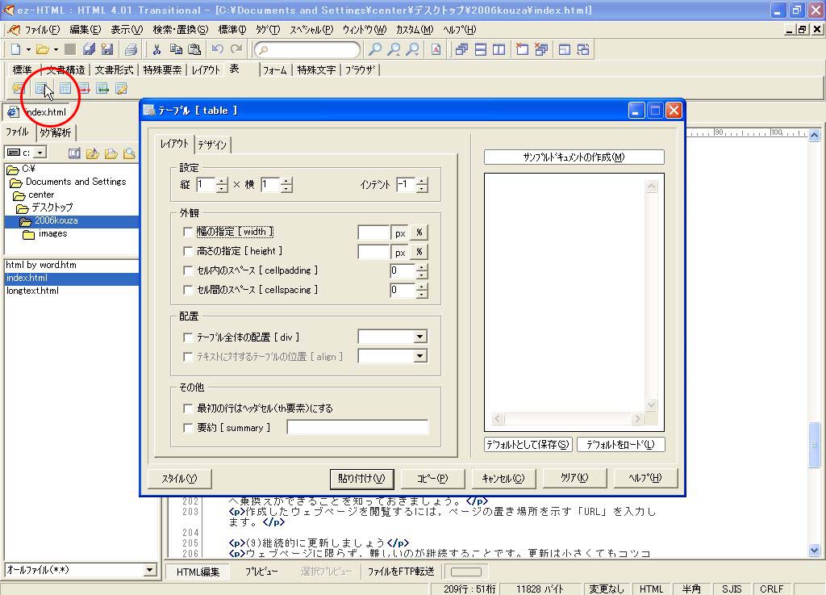Screen dimensions: 826x595
Task: Click サンプルドキュメントの作成(M) button
Action: pos(574,157)
